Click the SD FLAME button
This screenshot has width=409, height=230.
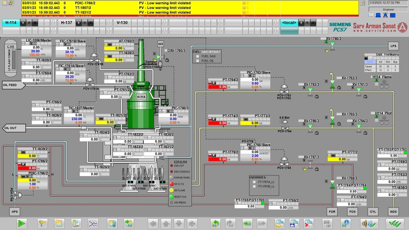coord(172,190)
